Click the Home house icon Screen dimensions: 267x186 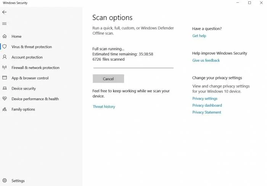[x=5, y=36]
